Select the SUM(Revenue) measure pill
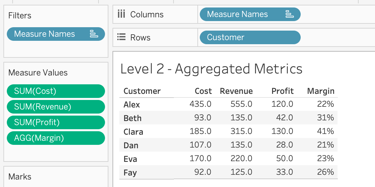The height and width of the screenshot is (187, 375). pos(56,107)
